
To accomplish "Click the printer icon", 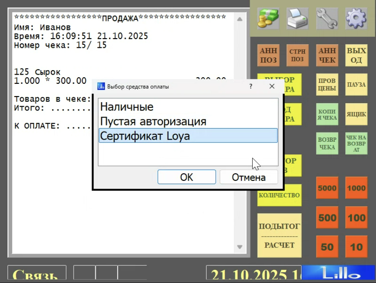I will 297,19.
